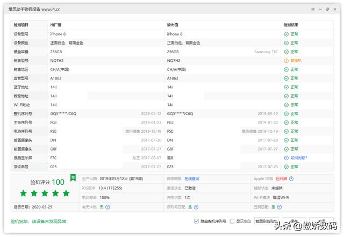This screenshot has width=344, height=237.
Task: Click the 置换机 result label
Action: [x=296, y=61]
